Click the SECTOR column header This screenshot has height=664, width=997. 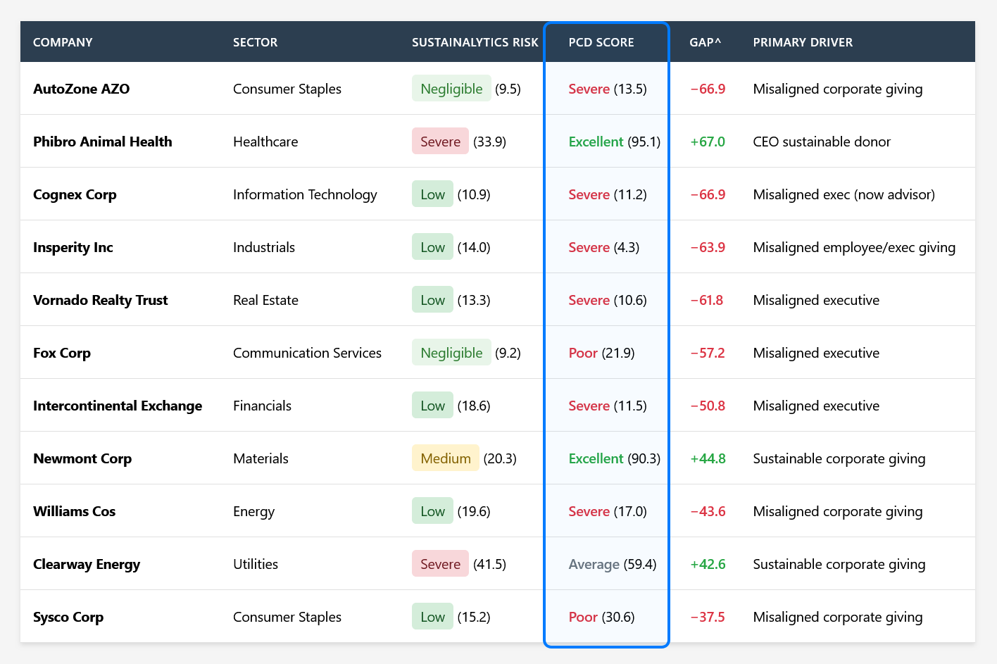click(255, 42)
